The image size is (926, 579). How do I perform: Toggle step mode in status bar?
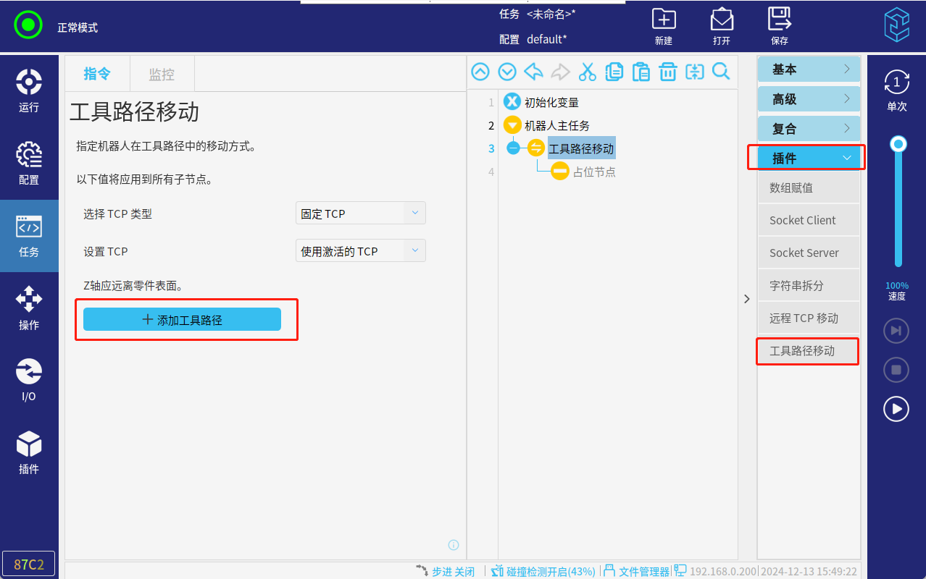446,571
